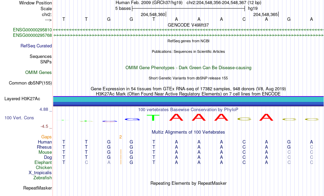
Task: Click the faded C in the Elephant row's second column
Action: pyautogui.click(x=86, y=163)
